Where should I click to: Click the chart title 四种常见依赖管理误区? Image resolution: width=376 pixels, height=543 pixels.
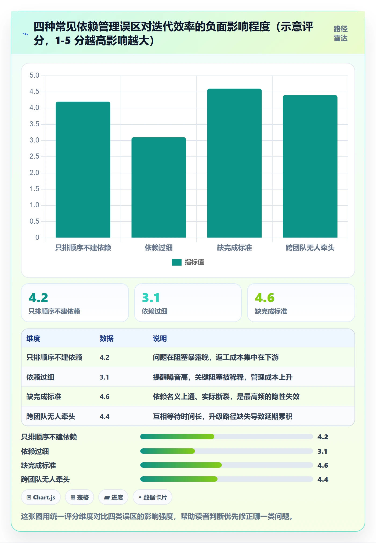pos(173,34)
